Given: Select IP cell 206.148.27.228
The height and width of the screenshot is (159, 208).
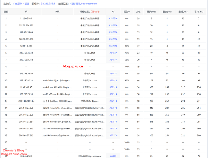Looking at the screenshot, I should click(26, 108).
